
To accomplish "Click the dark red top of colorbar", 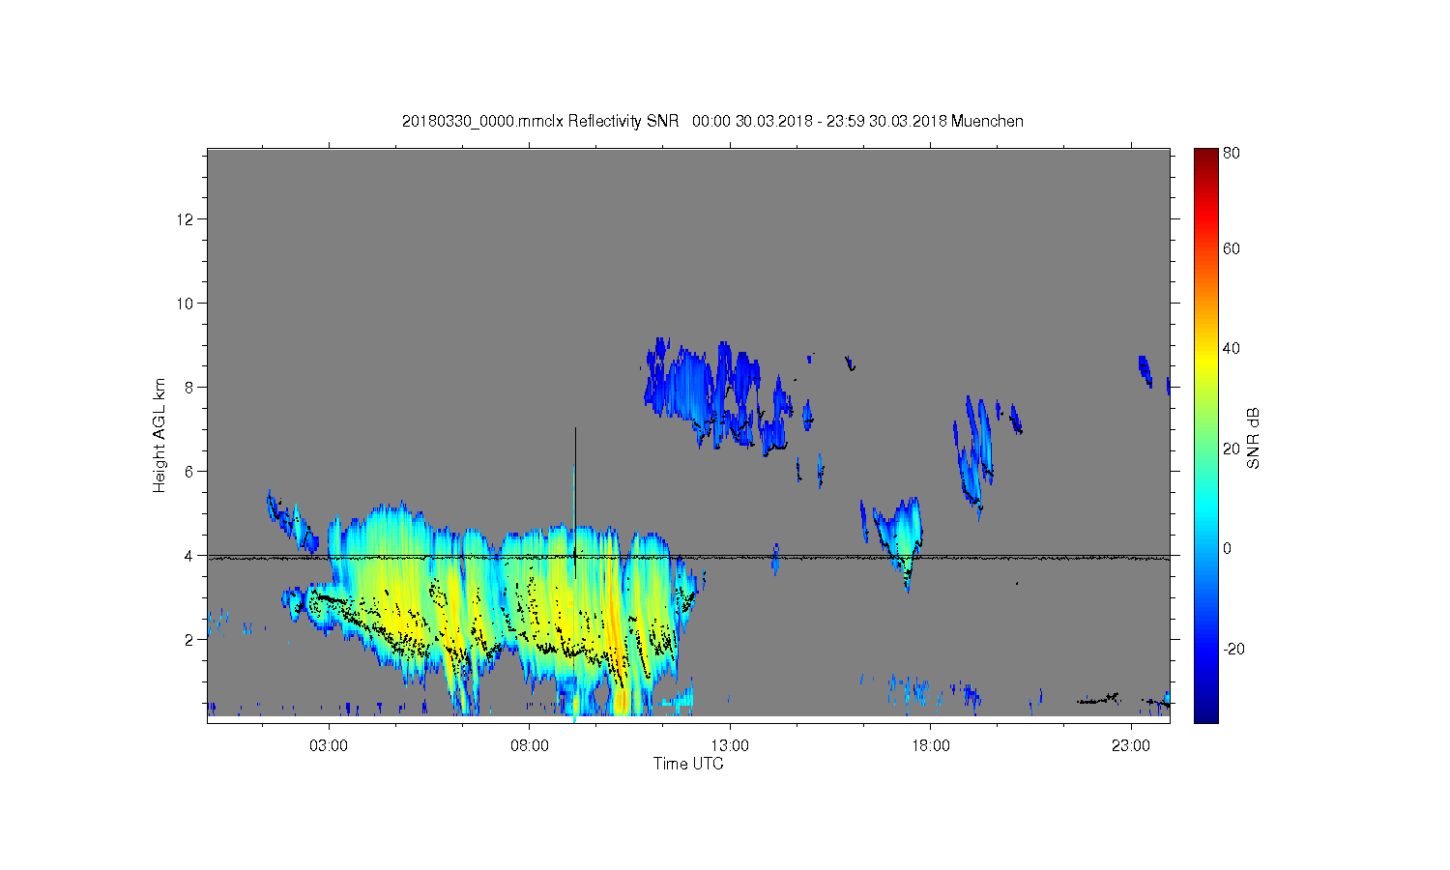I will (x=1205, y=157).
